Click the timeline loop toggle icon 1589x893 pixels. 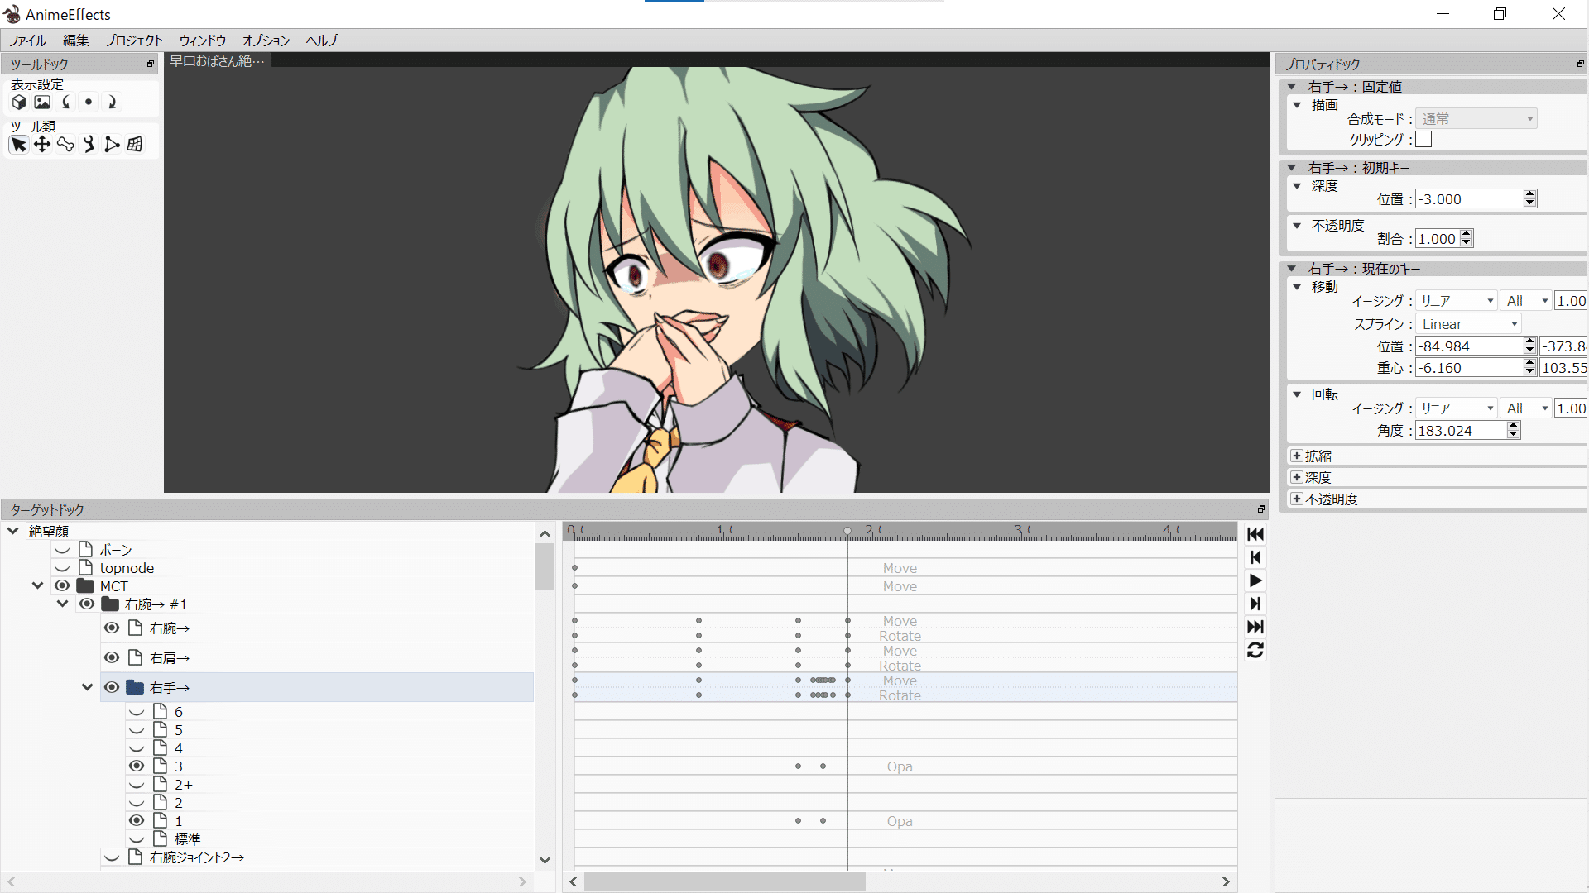click(1255, 651)
